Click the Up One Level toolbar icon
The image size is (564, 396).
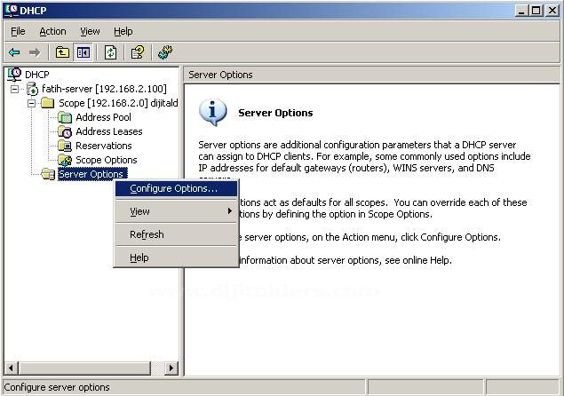click(63, 52)
